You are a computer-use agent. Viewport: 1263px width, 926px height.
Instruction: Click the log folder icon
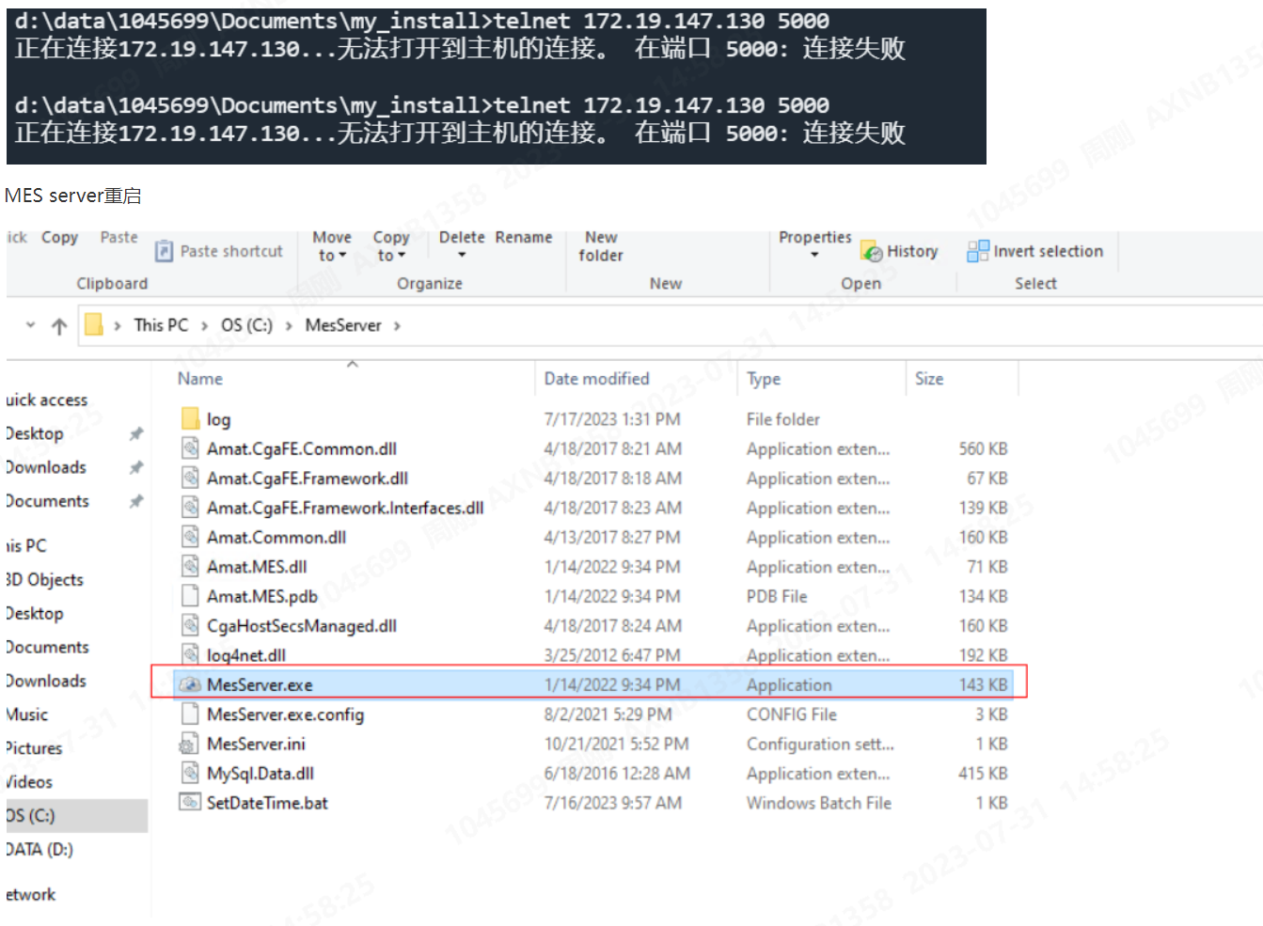click(x=190, y=418)
